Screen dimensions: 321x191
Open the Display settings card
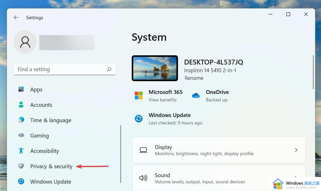[x=219, y=150]
